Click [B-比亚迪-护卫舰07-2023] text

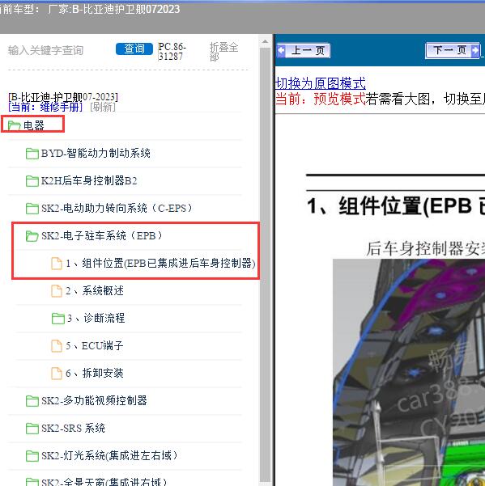(63, 97)
